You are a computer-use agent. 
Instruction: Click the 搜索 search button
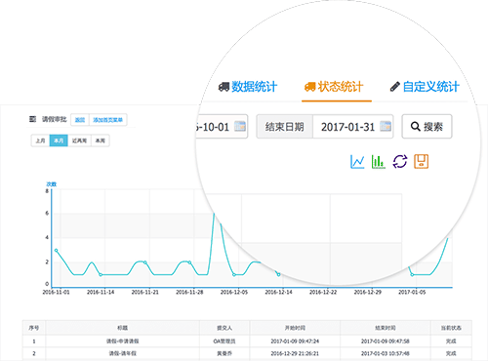point(427,126)
